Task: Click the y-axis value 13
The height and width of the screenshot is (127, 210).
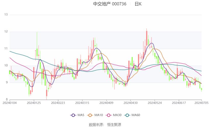Action: [x=6, y=15]
